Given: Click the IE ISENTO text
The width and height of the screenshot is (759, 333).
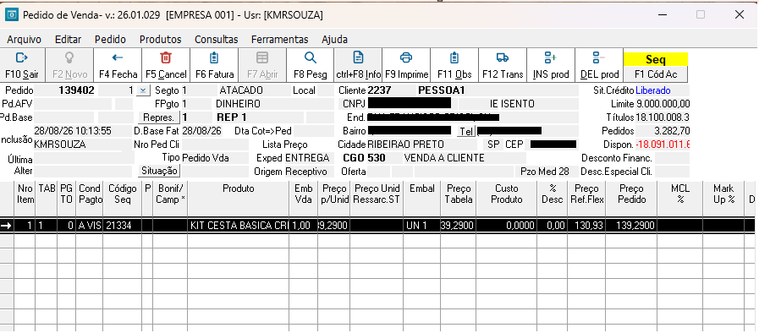Looking at the screenshot, I should (x=512, y=104).
